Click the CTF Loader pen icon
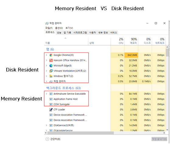The image size is (184, 146). point(51,109)
